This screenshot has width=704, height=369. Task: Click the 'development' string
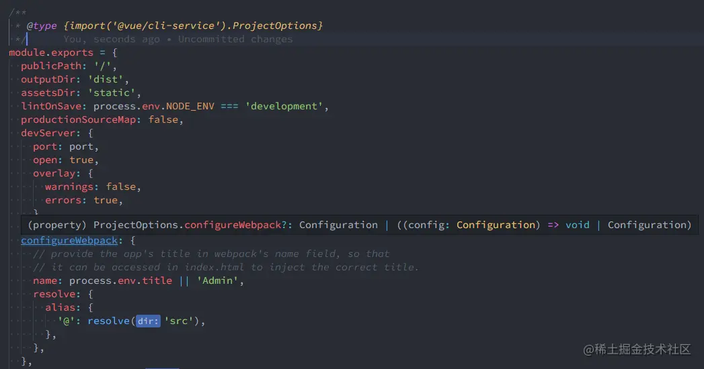[284, 106]
